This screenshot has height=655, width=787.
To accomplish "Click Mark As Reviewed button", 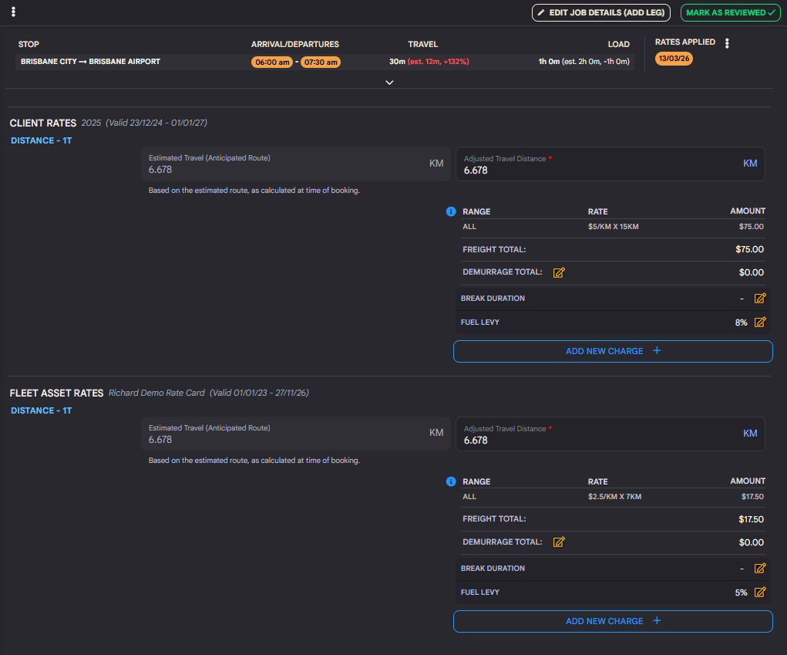I will (x=730, y=12).
